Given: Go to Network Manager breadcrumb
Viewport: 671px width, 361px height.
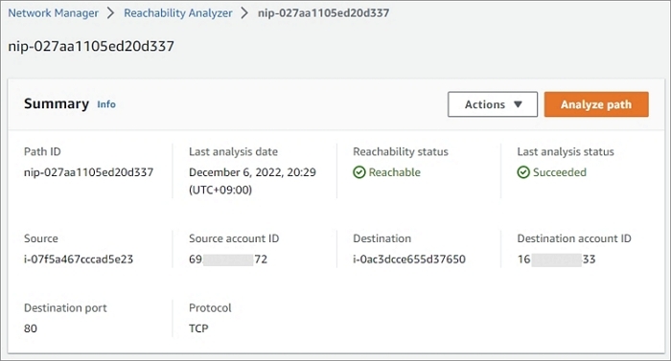Looking at the screenshot, I should click(x=53, y=13).
